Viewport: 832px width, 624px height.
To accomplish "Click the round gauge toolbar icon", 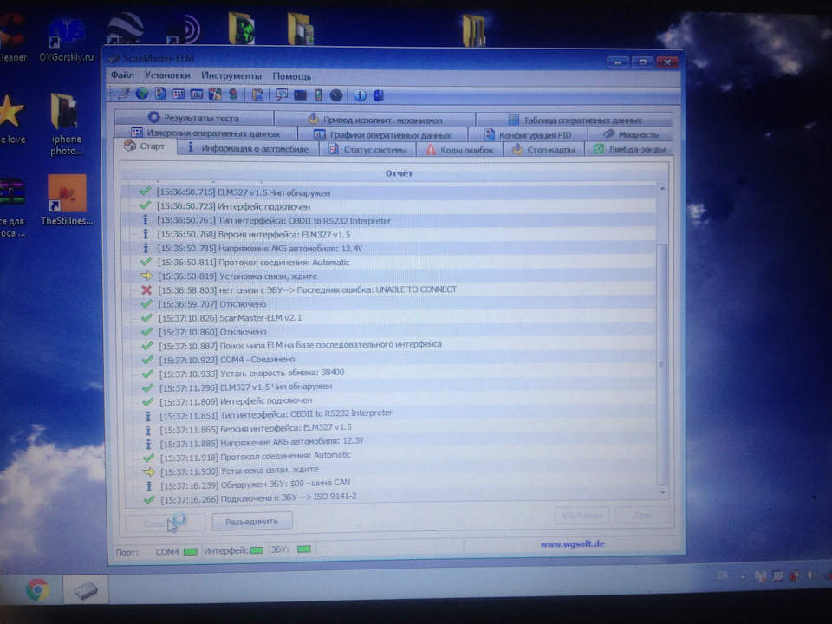I will [x=336, y=95].
